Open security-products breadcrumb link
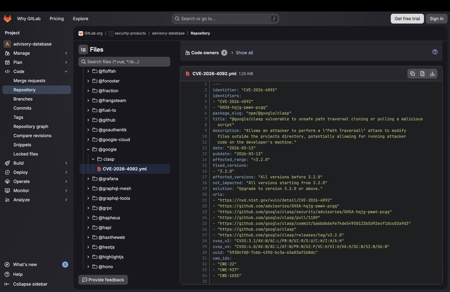 coord(130,33)
